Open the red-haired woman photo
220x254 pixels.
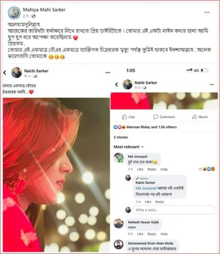click(x=56, y=175)
